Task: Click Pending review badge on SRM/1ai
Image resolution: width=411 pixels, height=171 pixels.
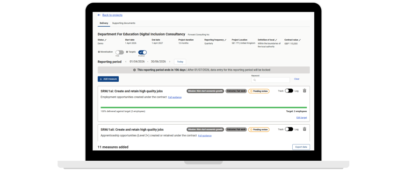Action: pos(259,91)
